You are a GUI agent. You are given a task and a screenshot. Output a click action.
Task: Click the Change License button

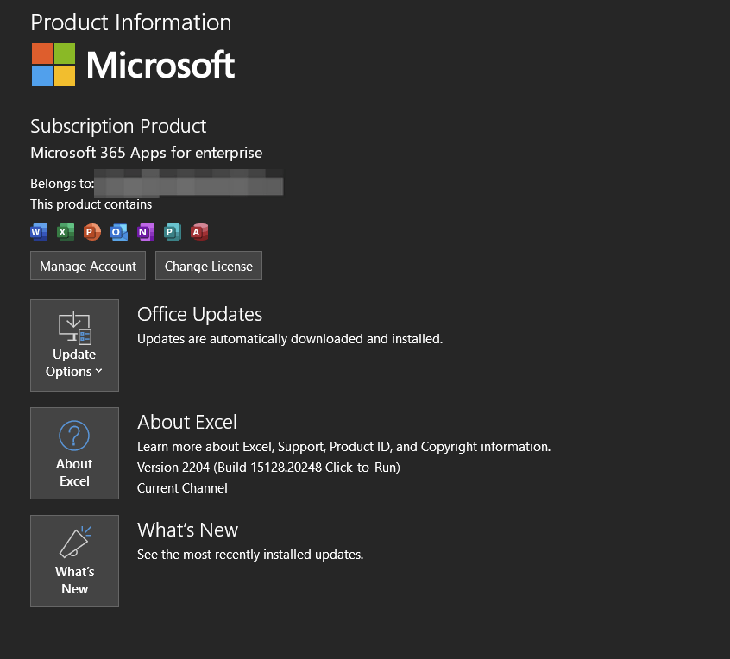click(x=209, y=266)
